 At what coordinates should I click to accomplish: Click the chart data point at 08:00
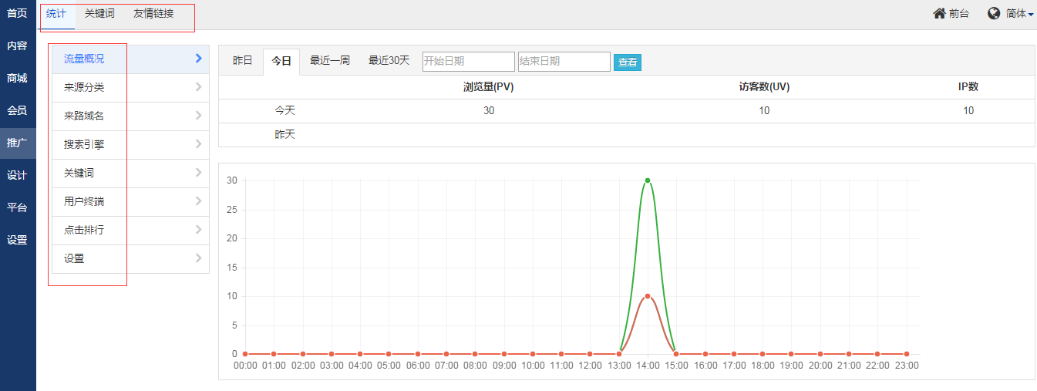tap(475, 354)
